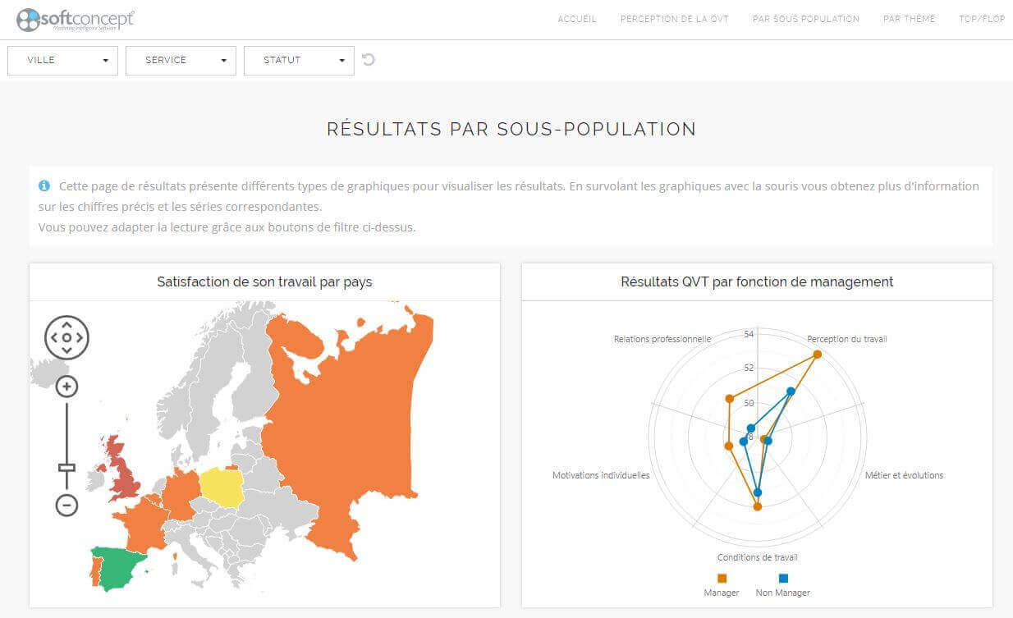Open the TOP/FLOP link
1013x618 pixels.
tap(981, 19)
